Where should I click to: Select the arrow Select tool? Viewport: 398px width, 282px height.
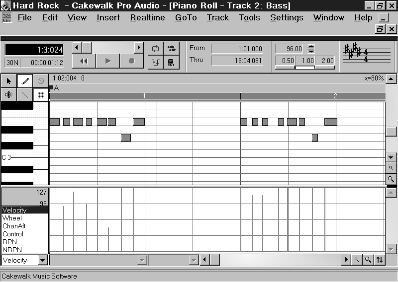pyautogui.click(x=9, y=81)
